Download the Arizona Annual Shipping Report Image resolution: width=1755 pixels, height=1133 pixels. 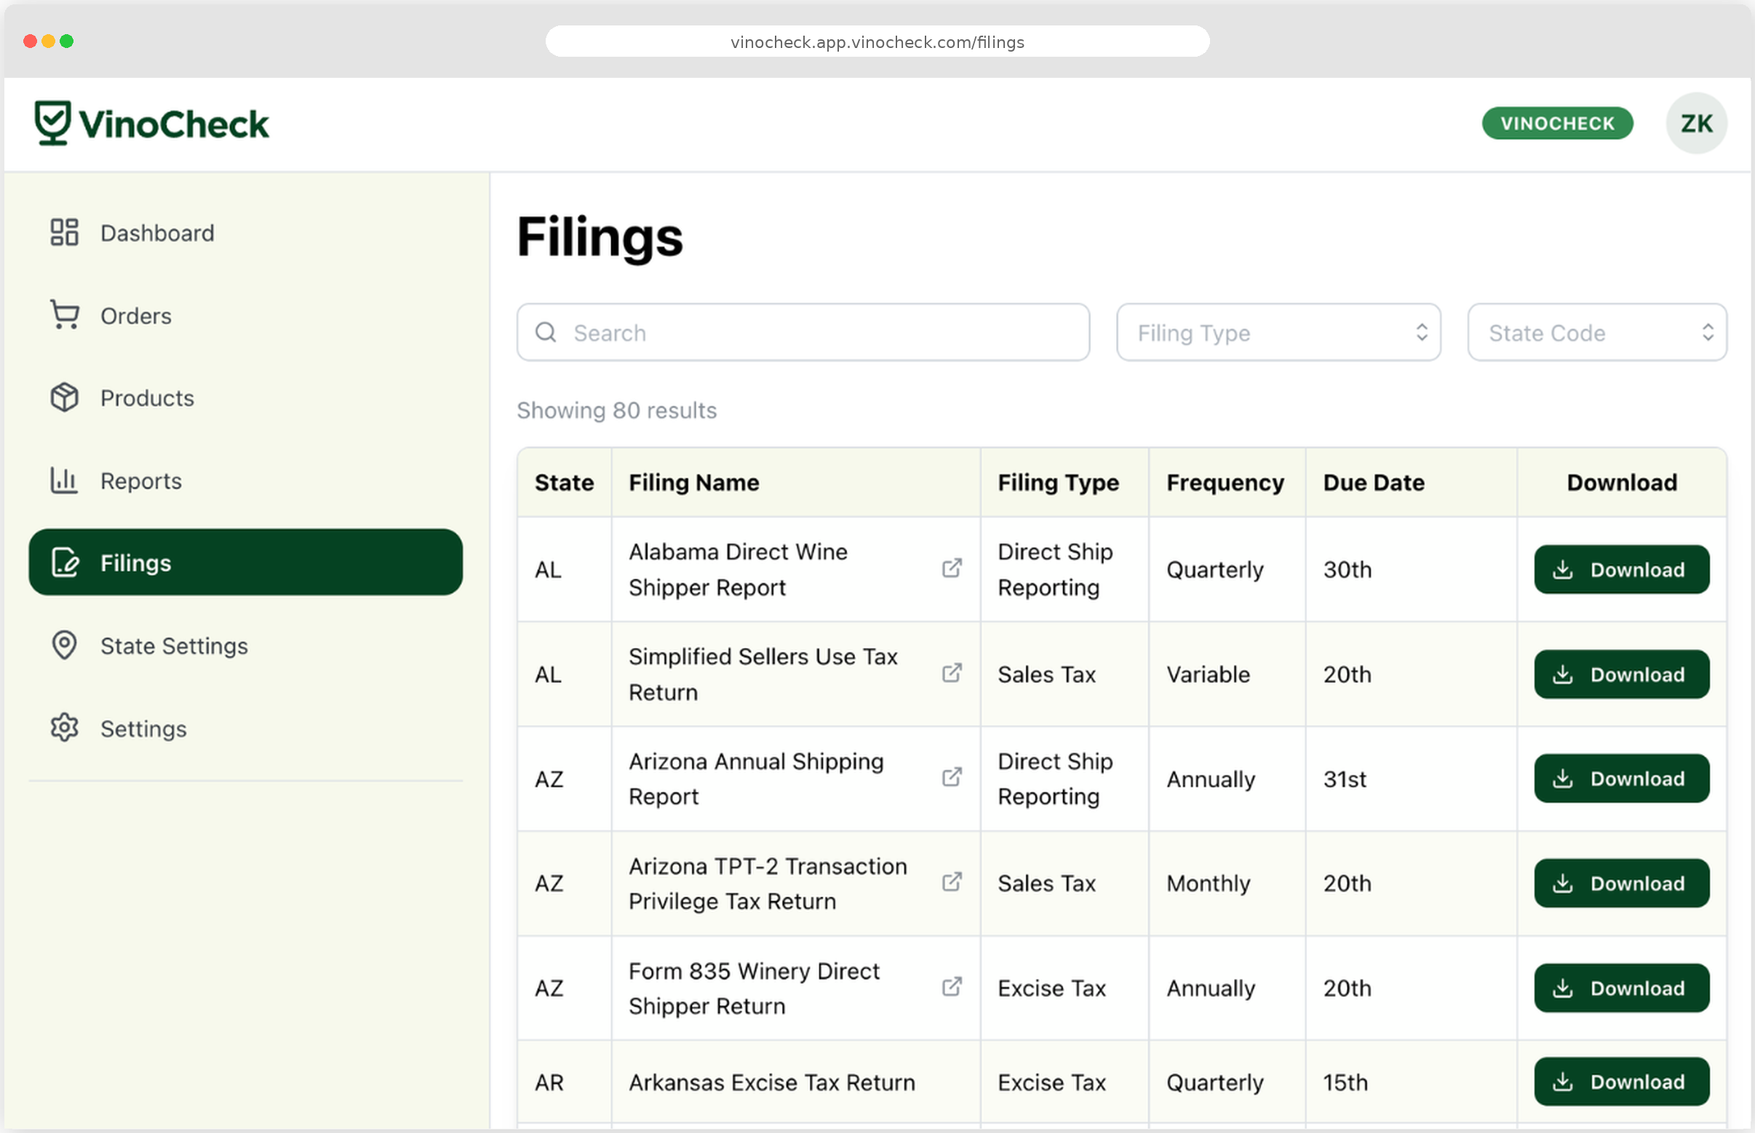pos(1621,778)
